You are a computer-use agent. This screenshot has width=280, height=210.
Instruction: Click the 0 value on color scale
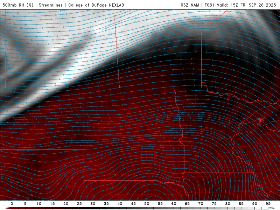(12, 204)
